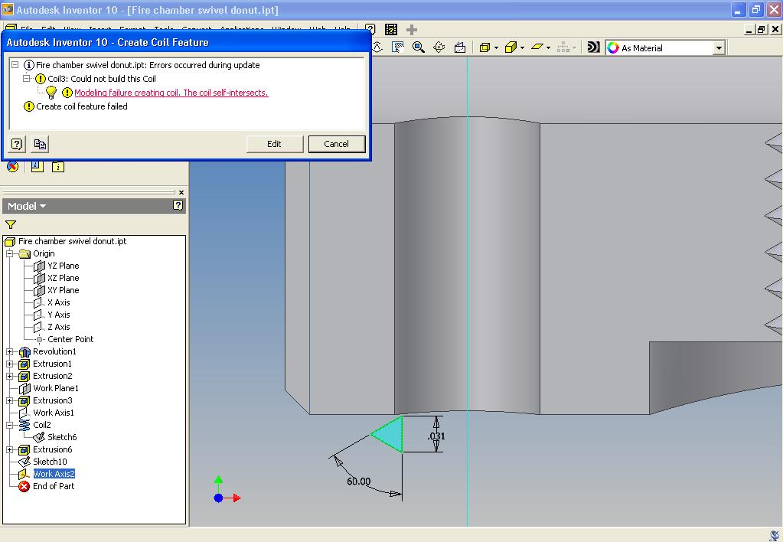Collapse the errors tree root in dialog

[15, 65]
